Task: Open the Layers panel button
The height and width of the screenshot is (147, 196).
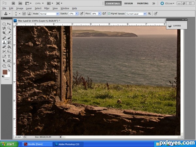Action: point(177,25)
